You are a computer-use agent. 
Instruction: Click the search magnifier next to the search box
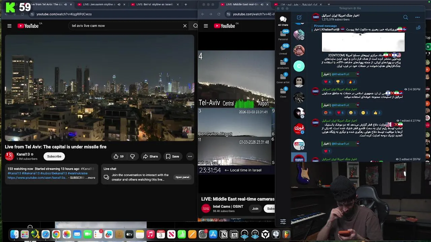click(195, 26)
